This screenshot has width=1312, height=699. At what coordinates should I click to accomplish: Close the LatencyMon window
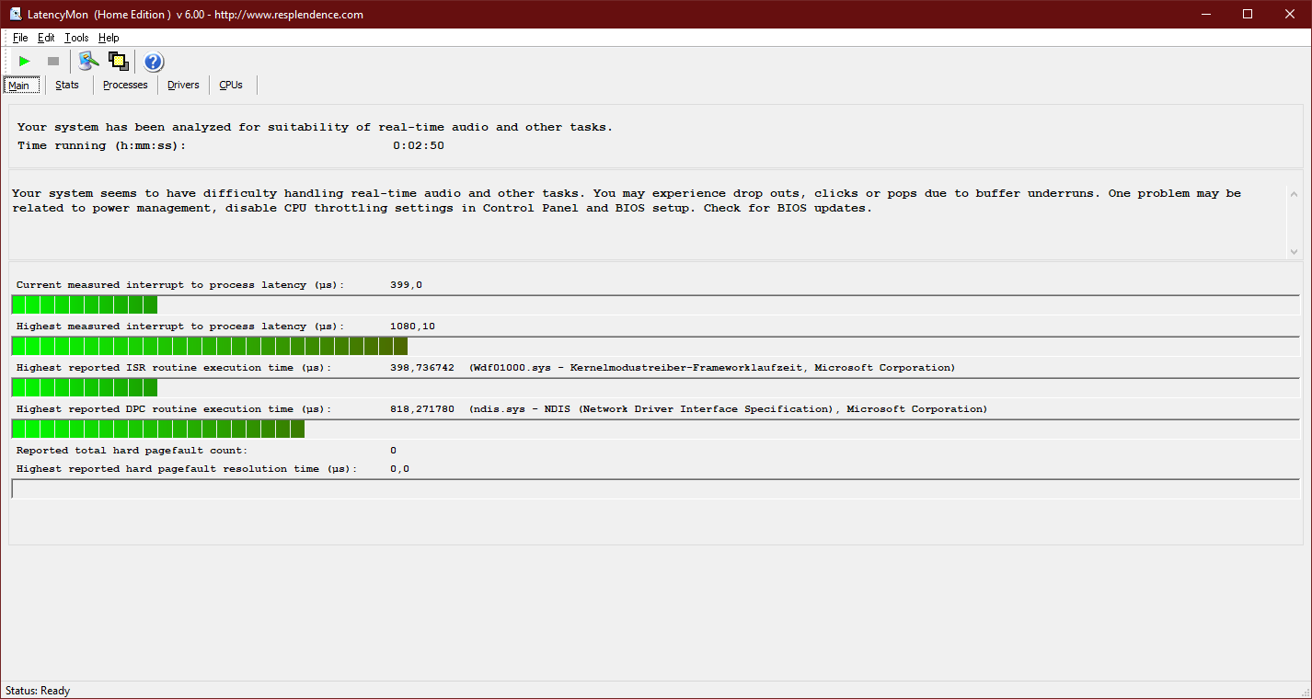pyautogui.click(x=1290, y=14)
